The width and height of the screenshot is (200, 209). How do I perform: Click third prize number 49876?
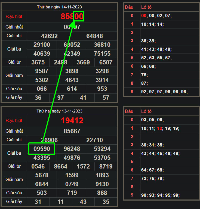tap(72, 158)
